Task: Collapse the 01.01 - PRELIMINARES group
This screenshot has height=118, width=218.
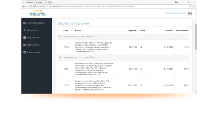Action: click(60, 37)
